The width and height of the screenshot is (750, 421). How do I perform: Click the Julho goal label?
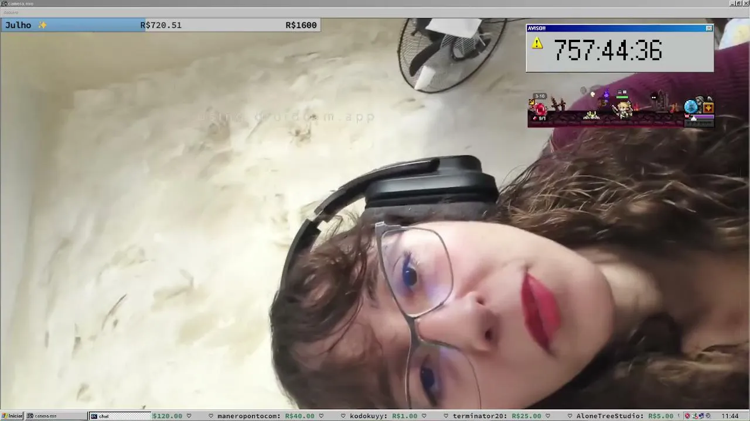click(18, 25)
